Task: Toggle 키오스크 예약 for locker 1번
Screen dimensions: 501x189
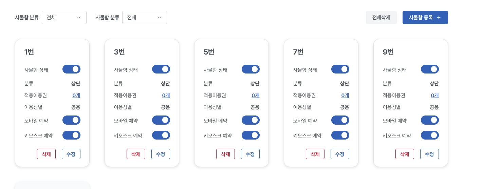Action: pyautogui.click(x=71, y=135)
